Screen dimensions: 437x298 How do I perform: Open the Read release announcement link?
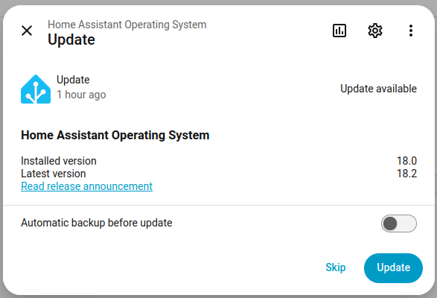click(x=86, y=186)
